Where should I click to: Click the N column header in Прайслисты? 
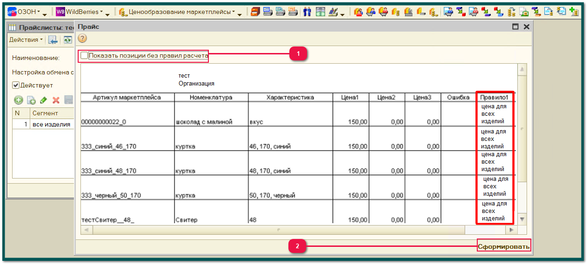point(20,113)
